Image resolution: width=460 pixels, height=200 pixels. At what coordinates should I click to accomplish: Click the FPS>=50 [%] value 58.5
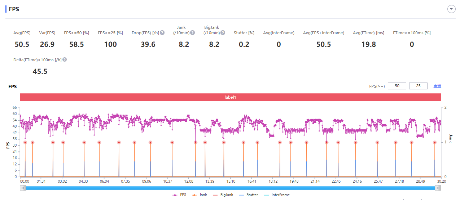(76, 44)
